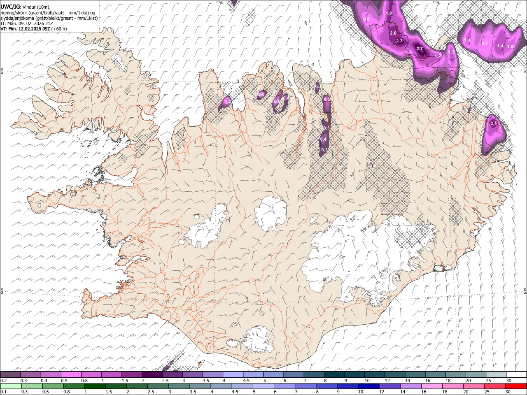Click the 'IT: Mán. 09. 02. 2026 21Z' line
This screenshot has height=395, width=527.
coord(26,23)
